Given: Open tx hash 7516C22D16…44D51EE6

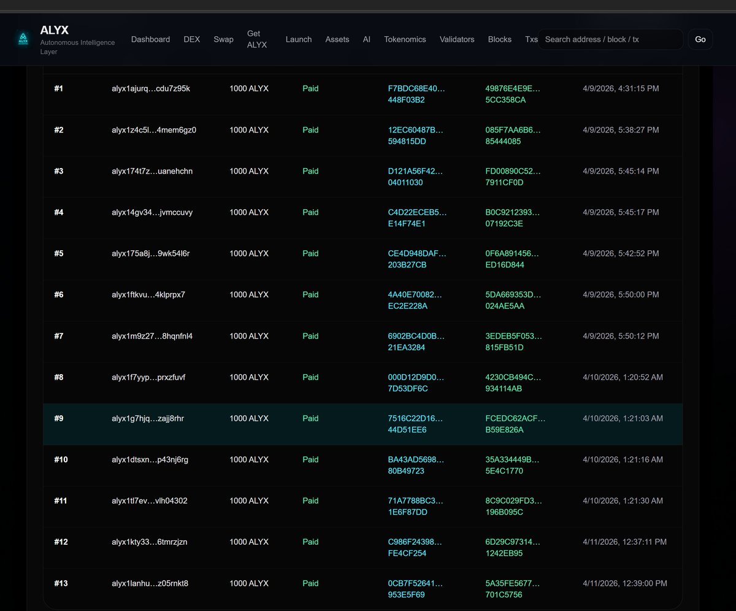Looking at the screenshot, I should (x=416, y=424).
